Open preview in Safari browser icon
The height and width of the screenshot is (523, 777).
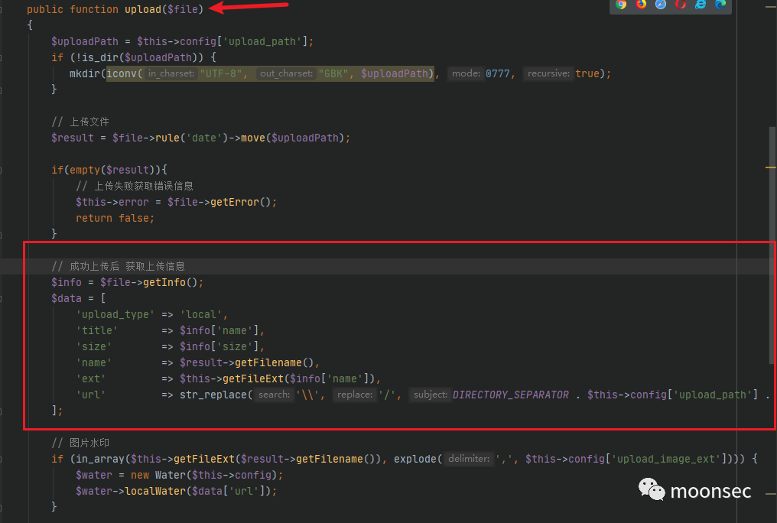pos(661,5)
